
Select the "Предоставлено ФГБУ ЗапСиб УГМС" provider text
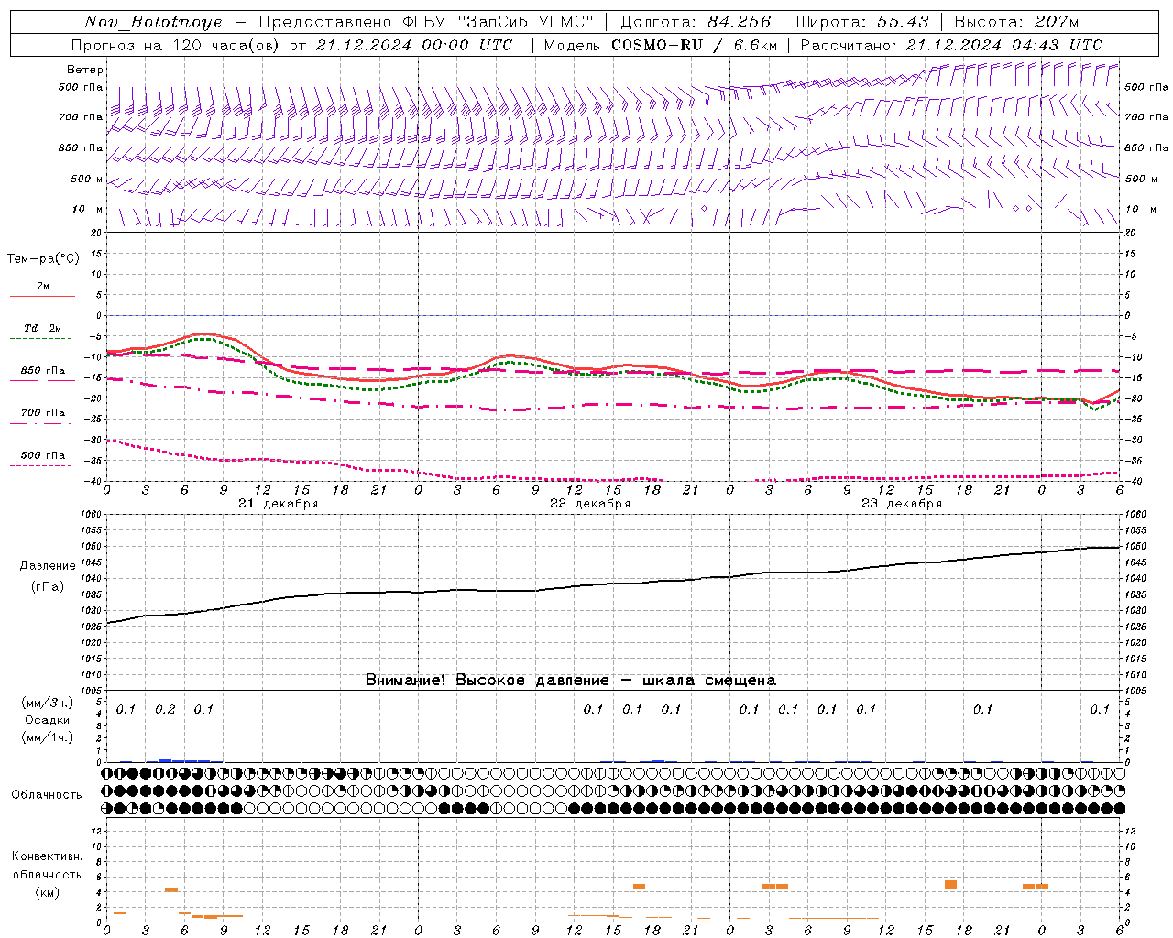click(426, 22)
